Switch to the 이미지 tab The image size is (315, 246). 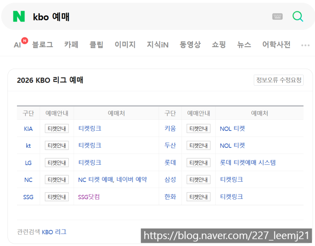pos(125,44)
